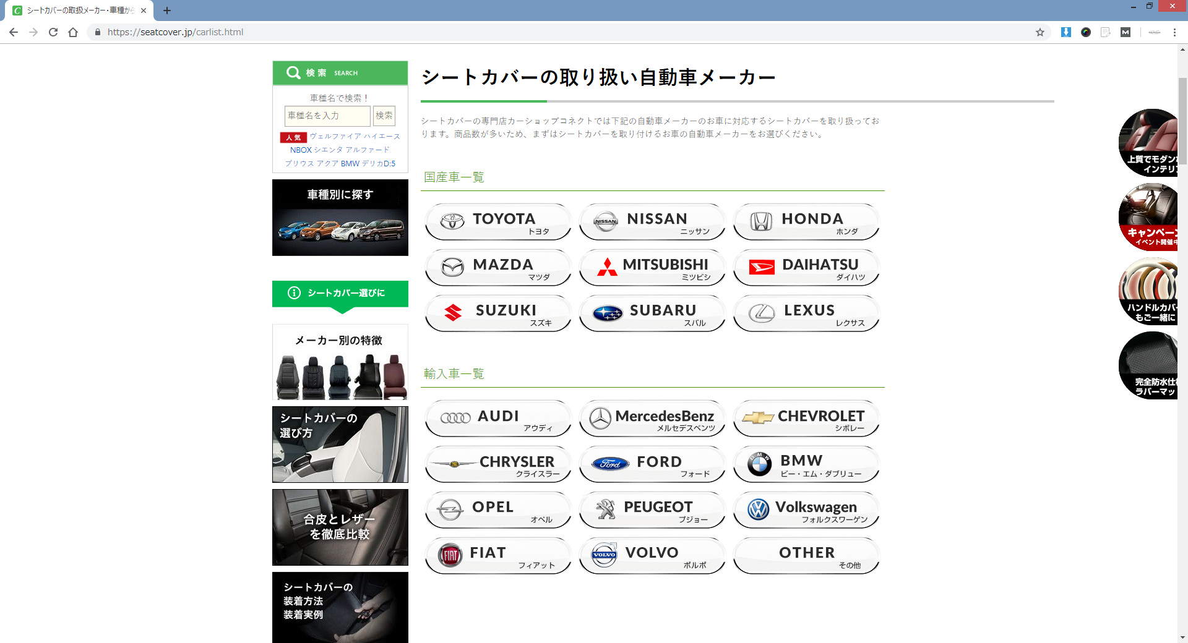Image resolution: width=1188 pixels, height=643 pixels.
Task: Open the Volkswagen manufacturer button
Action: tap(806, 510)
